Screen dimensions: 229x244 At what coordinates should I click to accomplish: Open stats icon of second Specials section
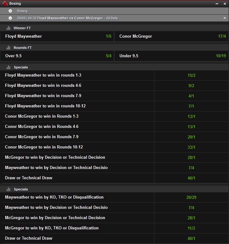point(8,189)
